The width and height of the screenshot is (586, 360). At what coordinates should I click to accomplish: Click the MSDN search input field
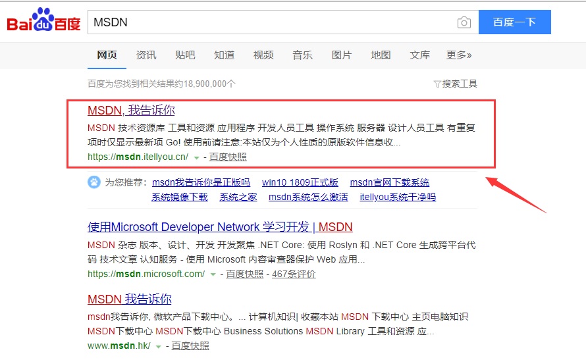pos(283,22)
